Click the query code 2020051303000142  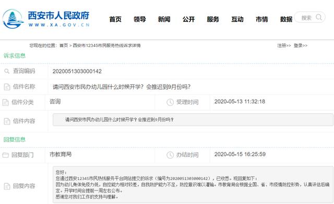click(x=77, y=71)
